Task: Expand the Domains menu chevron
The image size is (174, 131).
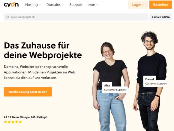Action: pyautogui.click(x=63, y=5)
